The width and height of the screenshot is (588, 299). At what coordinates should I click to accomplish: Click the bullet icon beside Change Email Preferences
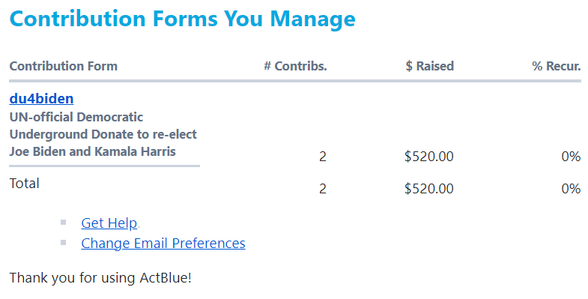(64, 243)
